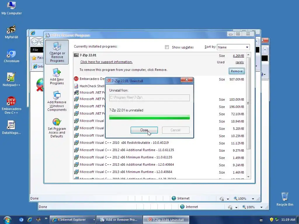Screen dimensions: 299x224
Task: Click the Favorites star in Internet Explorer
Action: click(34, 58)
